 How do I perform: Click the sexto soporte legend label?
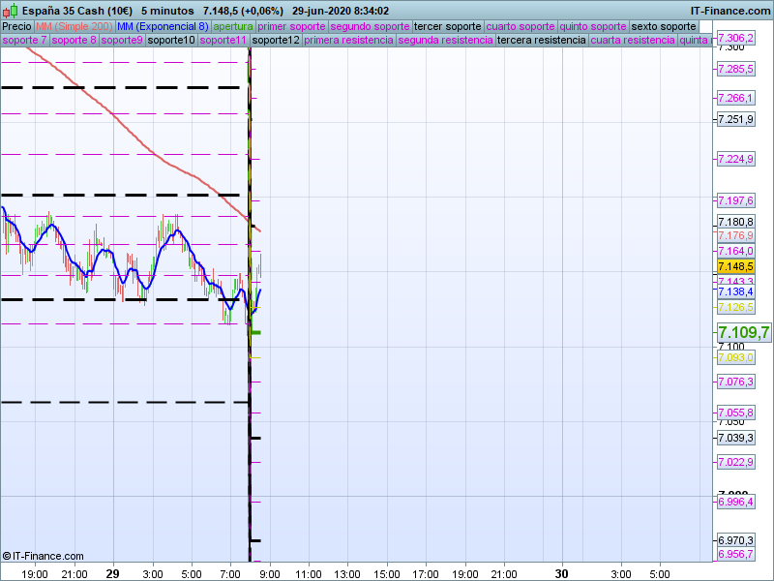click(663, 26)
